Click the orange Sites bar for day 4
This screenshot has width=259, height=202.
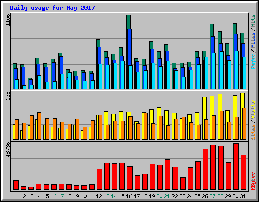click(x=39, y=126)
